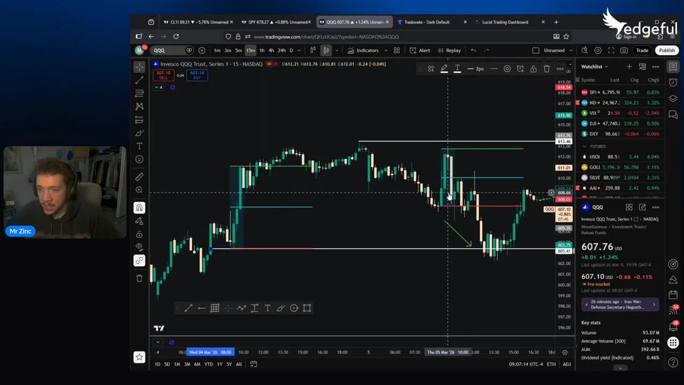Select the trend line drawing tool
The height and width of the screenshot is (385, 684).
tap(139, 80)
